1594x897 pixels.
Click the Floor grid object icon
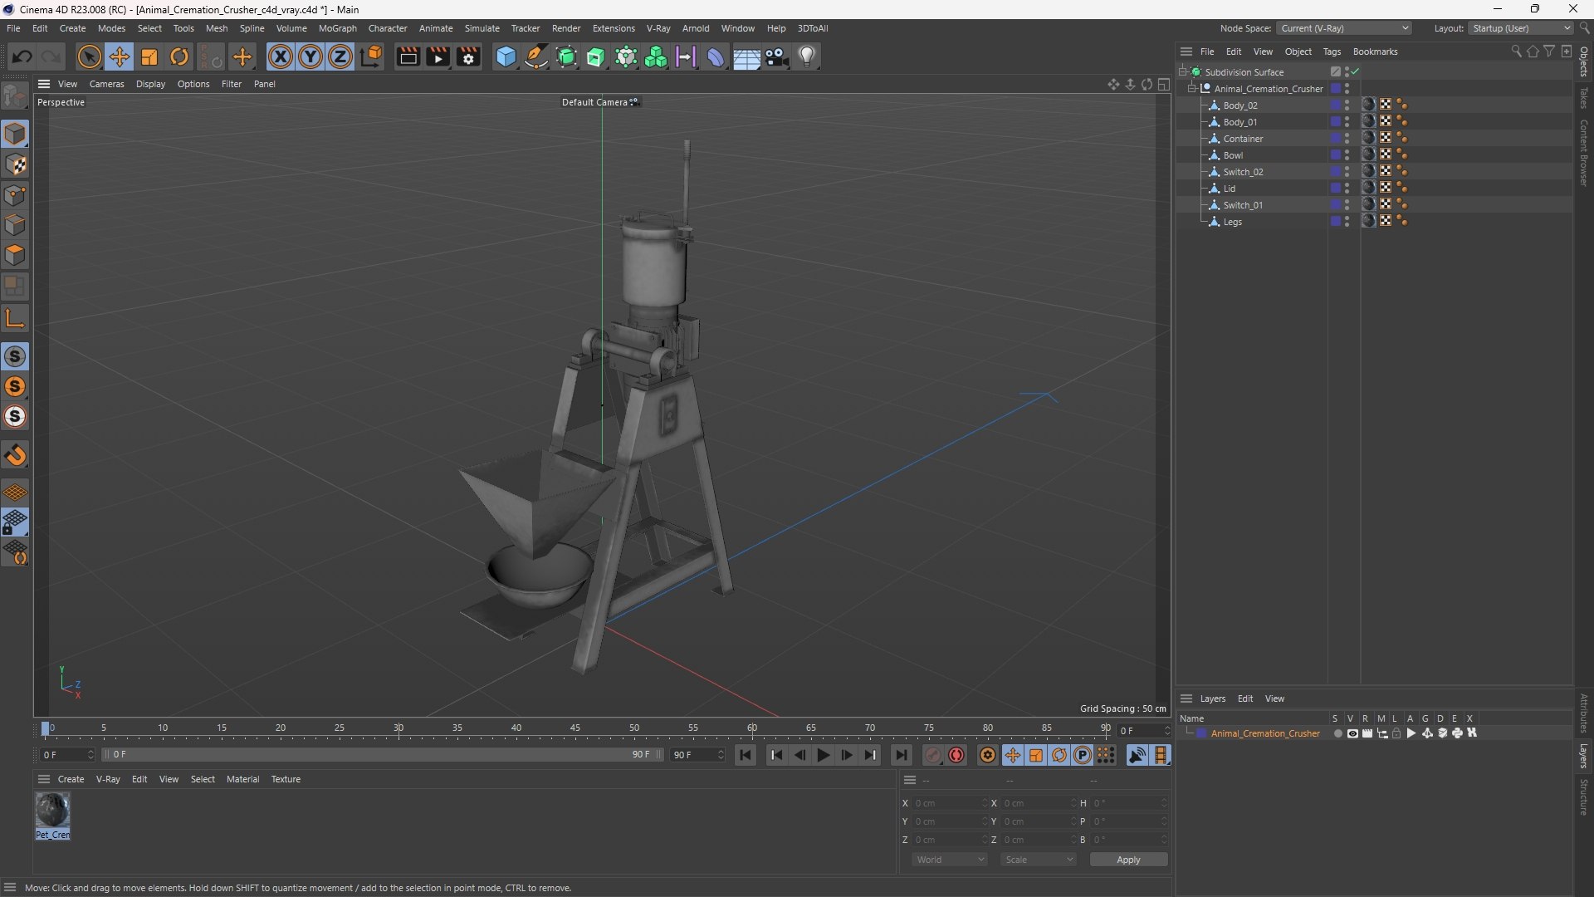click(x=746, y=56)
